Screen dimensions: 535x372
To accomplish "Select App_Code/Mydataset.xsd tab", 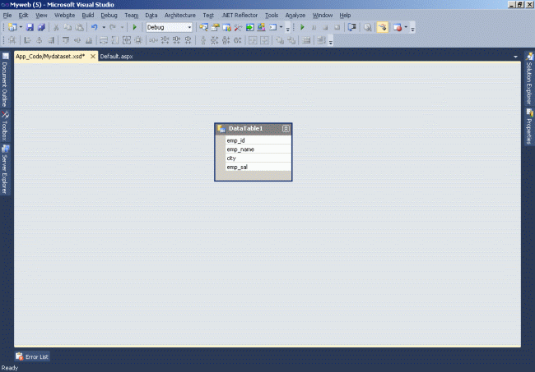I will point(50,57).
